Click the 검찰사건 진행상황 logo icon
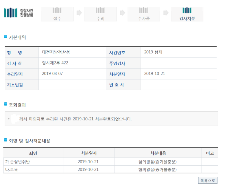The height and width of the screenshot is (190, 225). point(11,12)
